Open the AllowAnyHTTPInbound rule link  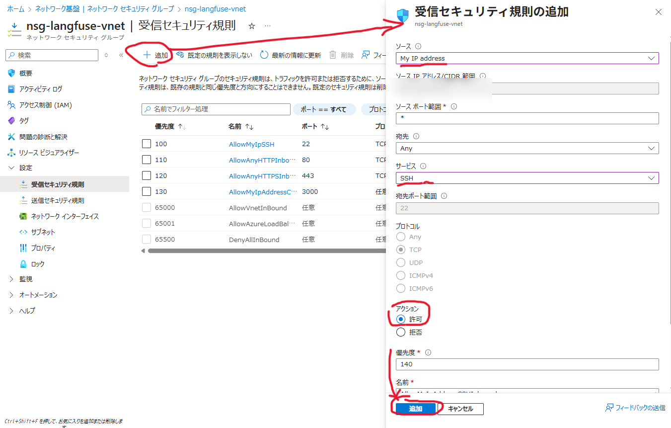[262, 160]
